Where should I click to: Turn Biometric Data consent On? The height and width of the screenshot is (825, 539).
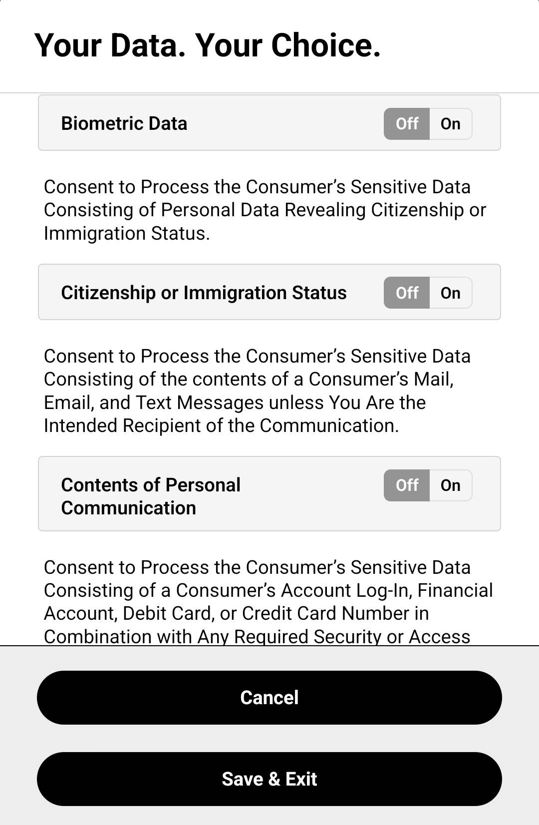coord(451,124)
